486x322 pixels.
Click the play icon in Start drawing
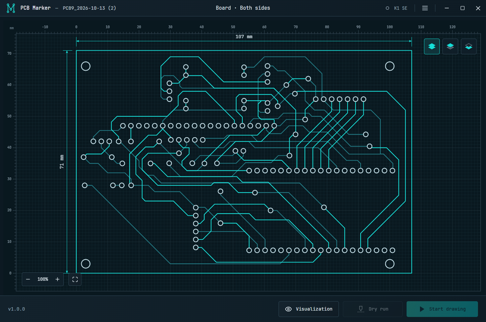click(x=422, y=309)
